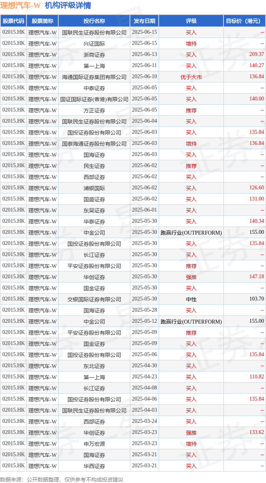Screen dimensions: 266x483
Task: Click target price 147.18
Action: point(256,277)
